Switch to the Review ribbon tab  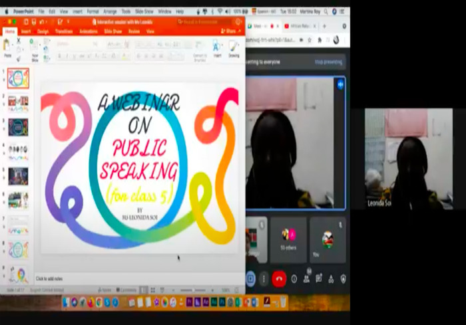pyautogui.click(x=134, y=31)
